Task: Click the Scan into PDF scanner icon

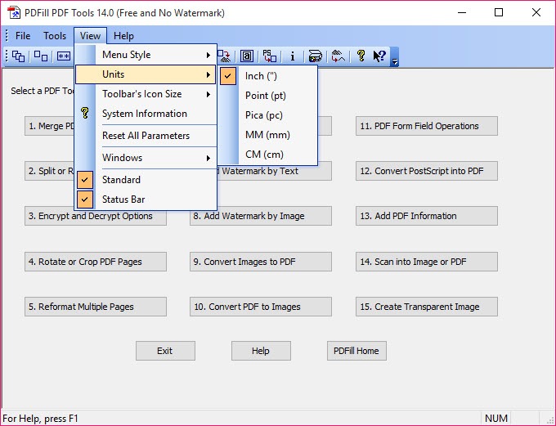Action: pyautogui.click(x=315, y=56)
